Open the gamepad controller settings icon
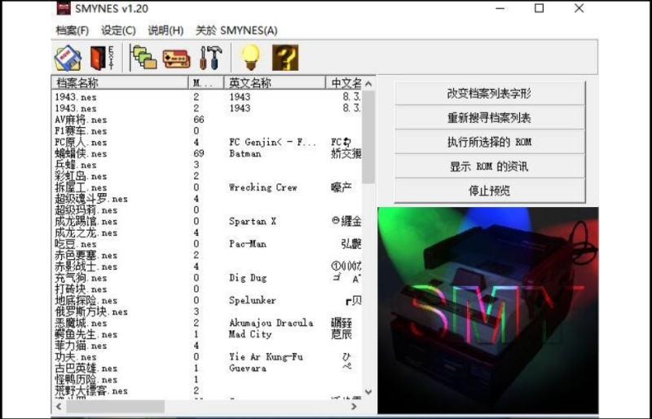 [x=176, y=59]
